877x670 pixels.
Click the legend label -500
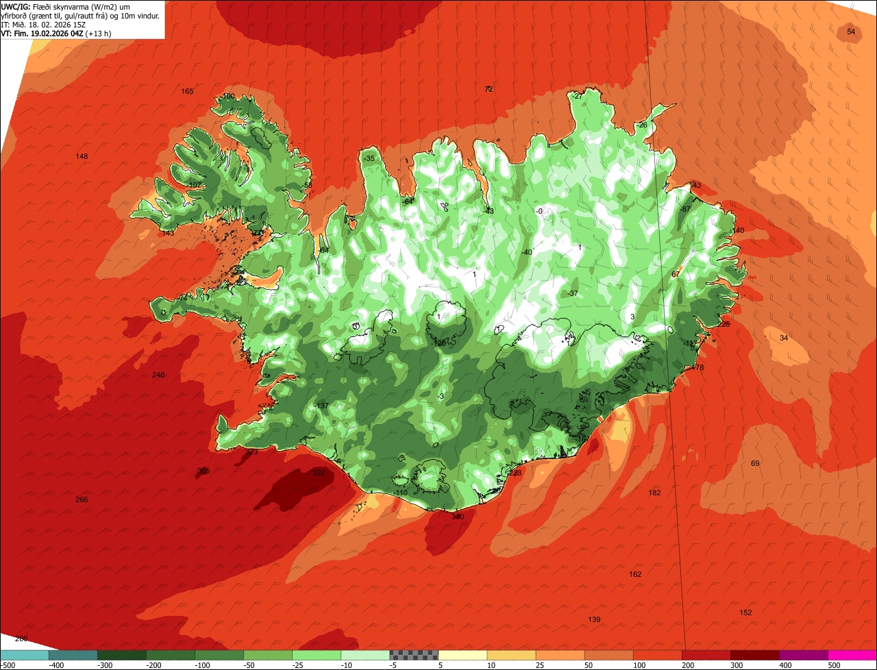(7, 665)
